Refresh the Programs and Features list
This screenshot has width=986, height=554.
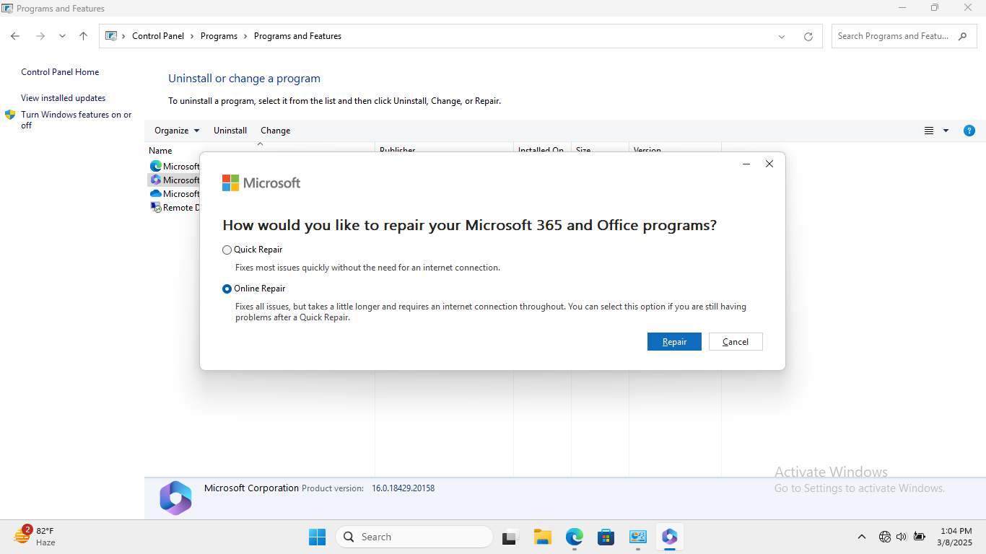click(x=808, y=36)
